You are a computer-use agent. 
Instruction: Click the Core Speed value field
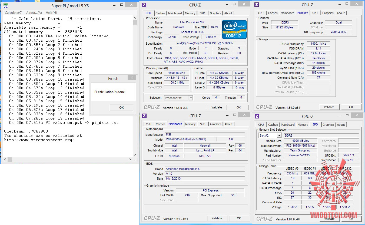(177, 73)
